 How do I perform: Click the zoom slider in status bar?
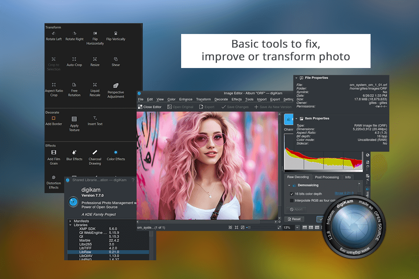tap(261, 228)
